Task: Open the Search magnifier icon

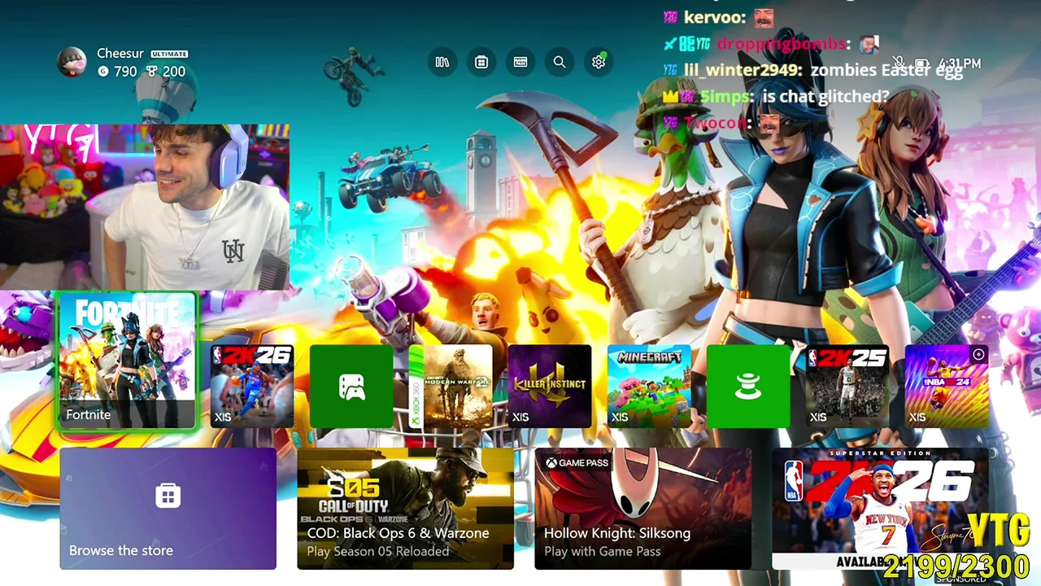Action: click(x=560, y=62)
